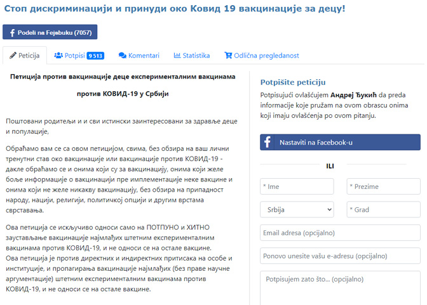The image size is (427, 305).
Task: Click the 9 513 signature count badge
Action: pyautogui.click(x=95, y=56)
